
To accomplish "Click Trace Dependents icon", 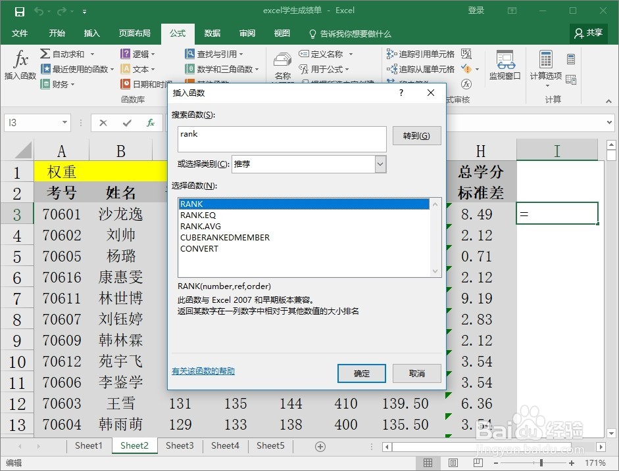I will click(x=391, y=69).
